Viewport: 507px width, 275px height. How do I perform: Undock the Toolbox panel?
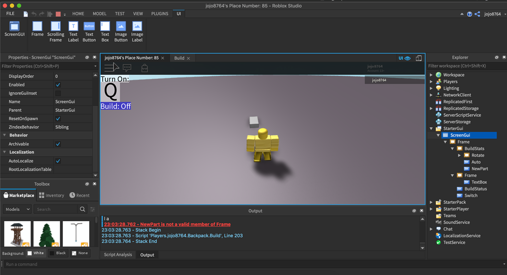pos(87,184)
